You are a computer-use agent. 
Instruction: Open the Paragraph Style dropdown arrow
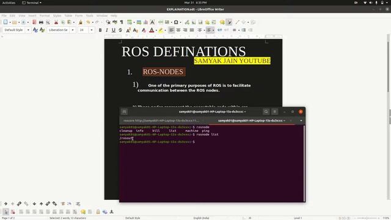pyautogui.click(x=28, y=30)
